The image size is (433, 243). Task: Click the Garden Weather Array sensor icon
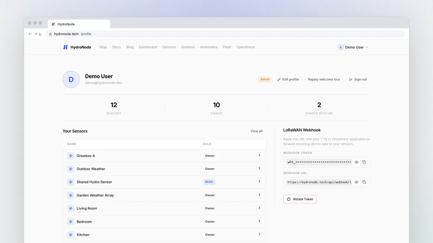click(x=70, y=195)
